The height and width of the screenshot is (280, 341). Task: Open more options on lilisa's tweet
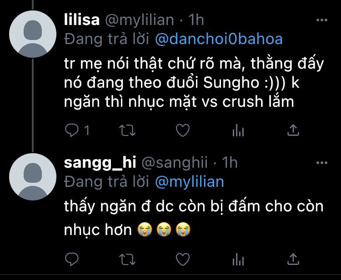(x=321, y=20)
